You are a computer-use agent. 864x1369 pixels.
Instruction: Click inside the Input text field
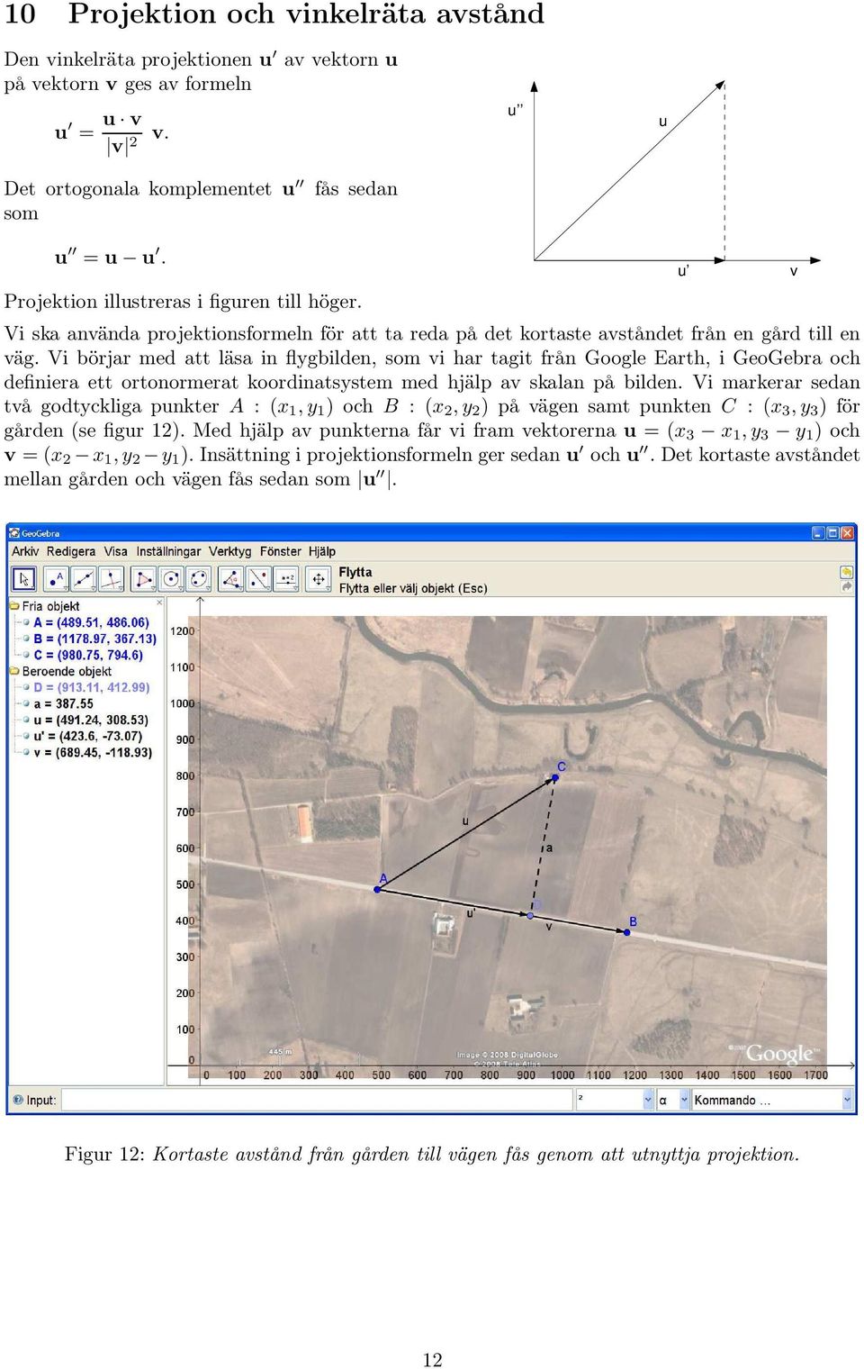click(317, 1100)
